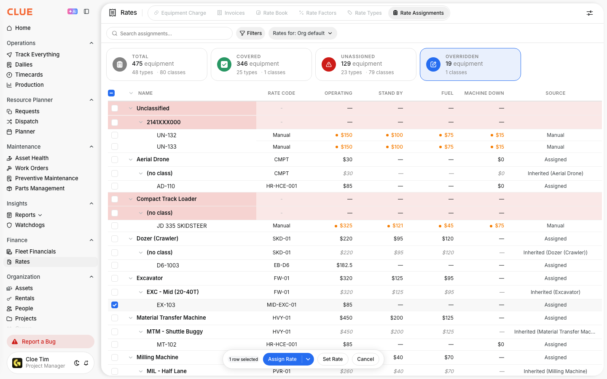Uncheck the EX-103 row checkbox
Image resolution: width=607 pixels, height=379 pixels.
[115, 305]
